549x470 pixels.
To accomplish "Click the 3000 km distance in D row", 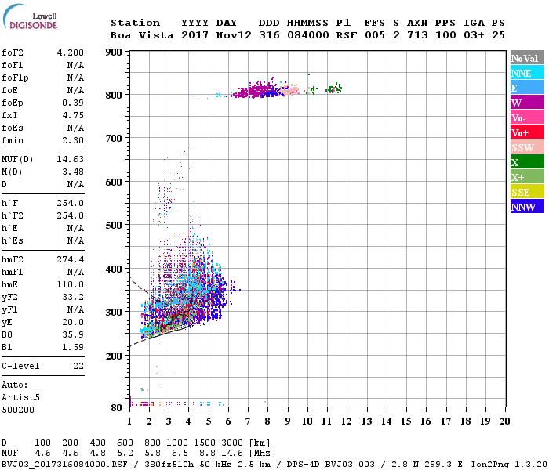I will tap(232, 443).
